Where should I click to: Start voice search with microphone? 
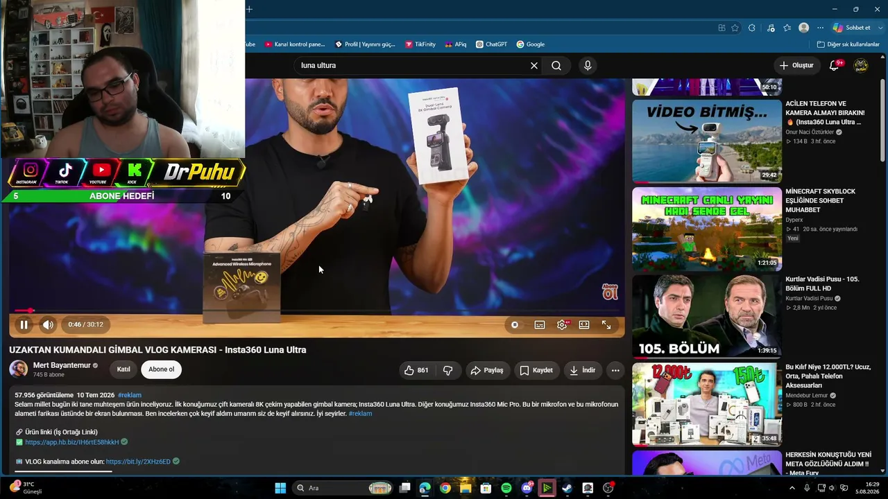point(588,66)
